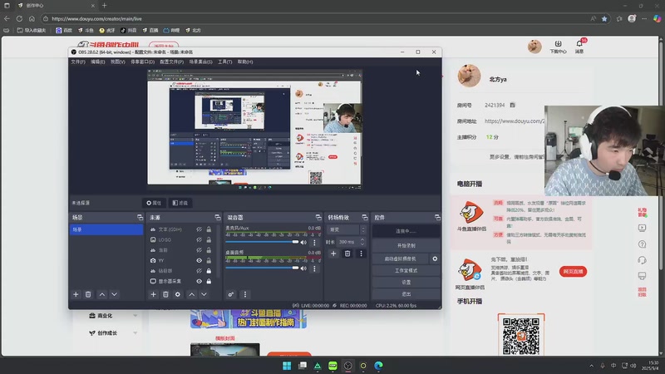Open the 停靠窗口(D) menu in OBS
The image size is (665, 374).
click(142, 62)
